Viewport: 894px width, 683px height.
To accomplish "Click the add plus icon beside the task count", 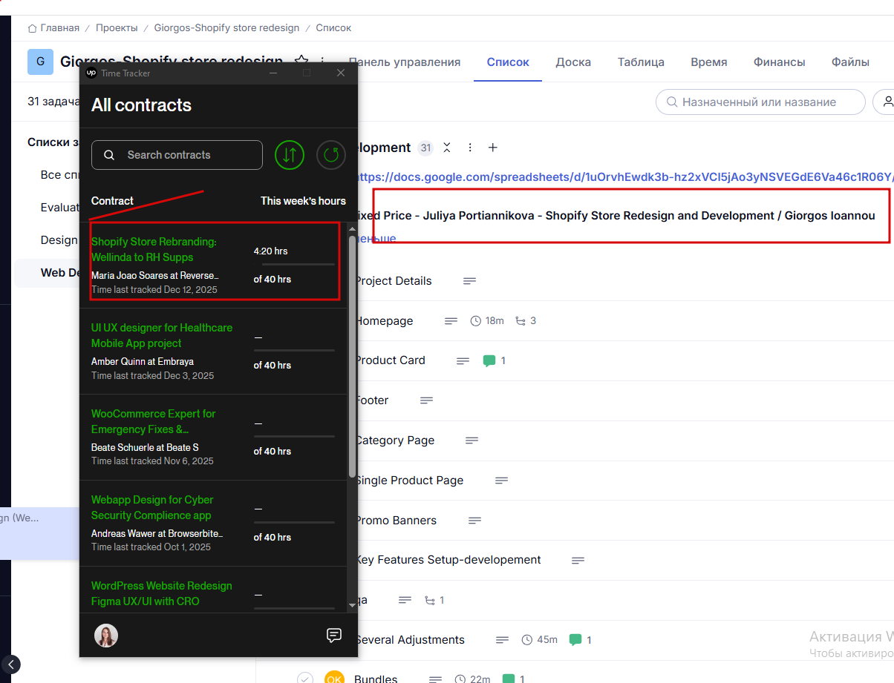I will click(x=492, y=148).
